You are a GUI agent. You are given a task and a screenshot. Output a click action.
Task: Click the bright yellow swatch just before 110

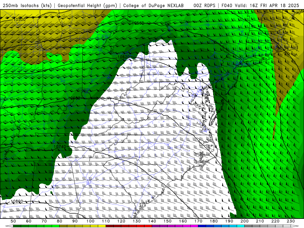[x=102, y=226]
